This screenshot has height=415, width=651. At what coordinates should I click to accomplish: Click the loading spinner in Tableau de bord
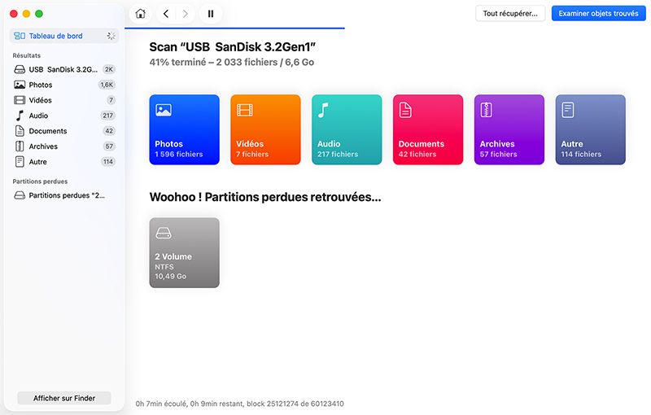[x=111, y=36]
